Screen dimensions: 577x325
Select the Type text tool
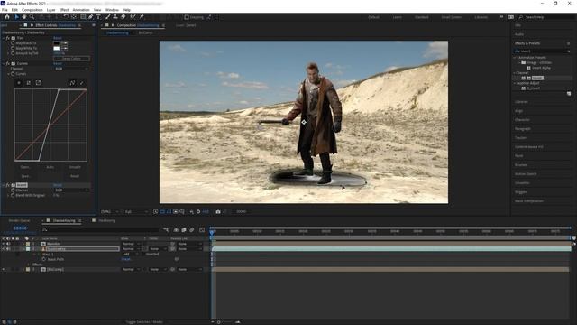tap(98, 17)
